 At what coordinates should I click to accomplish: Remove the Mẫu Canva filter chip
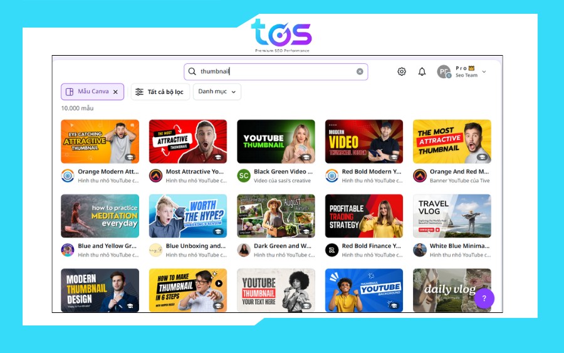coord(115,92)
